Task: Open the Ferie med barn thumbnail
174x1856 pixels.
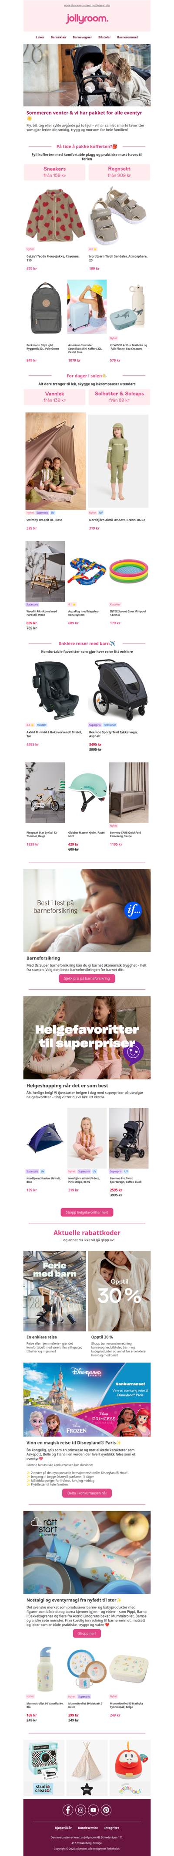Action: [x=55, y=1291]
